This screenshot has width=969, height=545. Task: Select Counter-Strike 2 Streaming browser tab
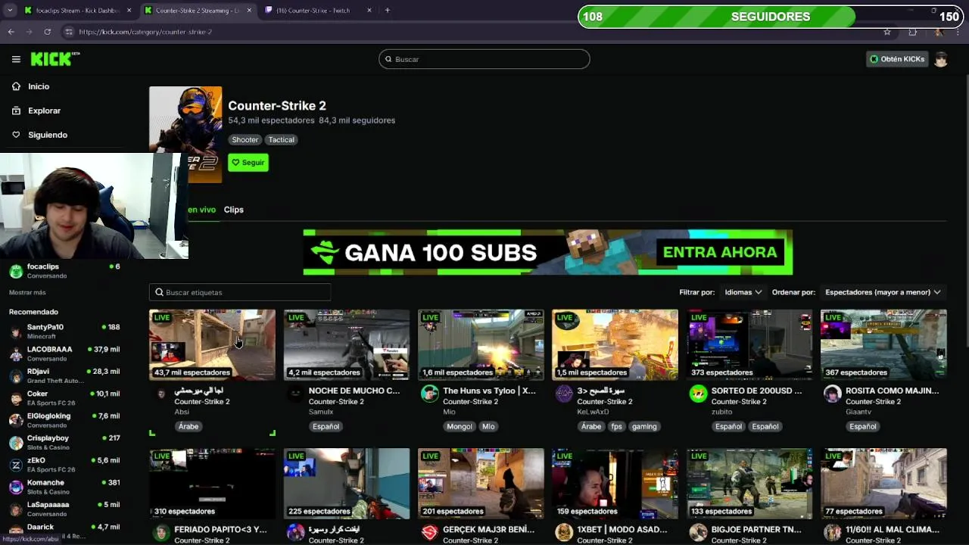pyautogui.click(x=198, y=11)
